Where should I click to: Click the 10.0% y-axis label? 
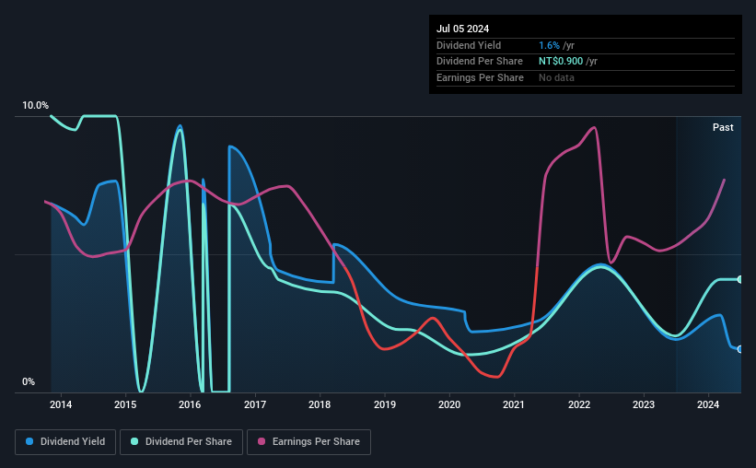point(36,106)
